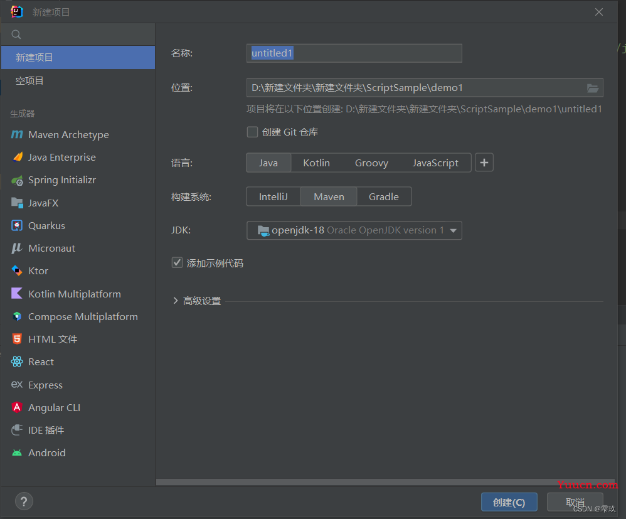Pick the Ktor generator icon
This screenshot has height=519, width=626.
[x=17, y=270]
